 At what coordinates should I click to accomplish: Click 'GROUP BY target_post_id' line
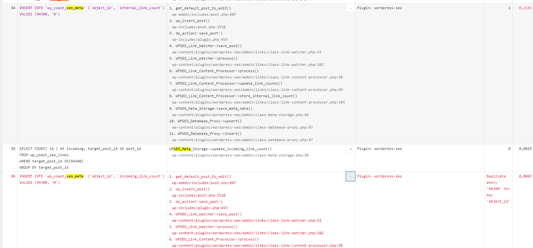[44, 168]
